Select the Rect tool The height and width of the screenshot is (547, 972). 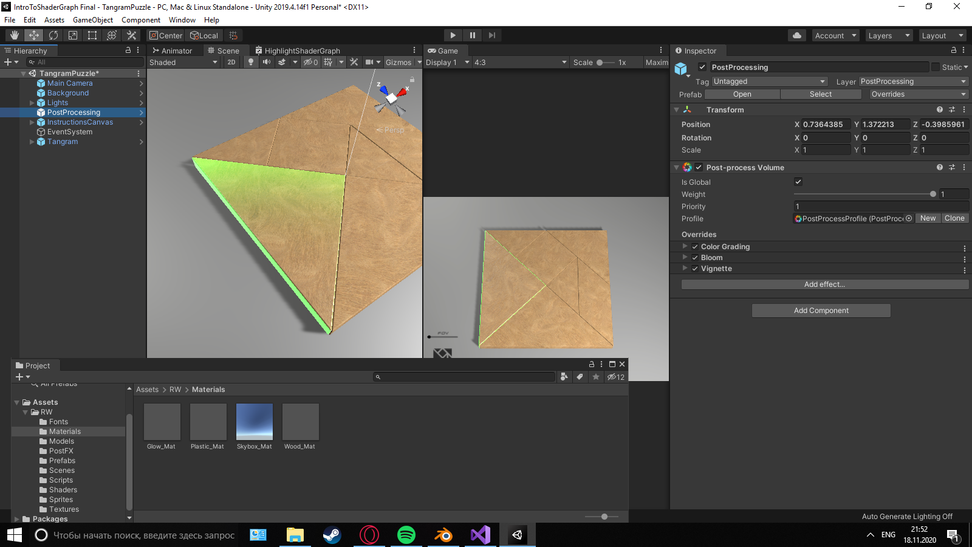click(92, 35)
